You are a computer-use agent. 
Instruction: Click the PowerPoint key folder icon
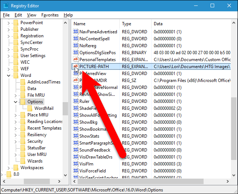coord(16,23)
